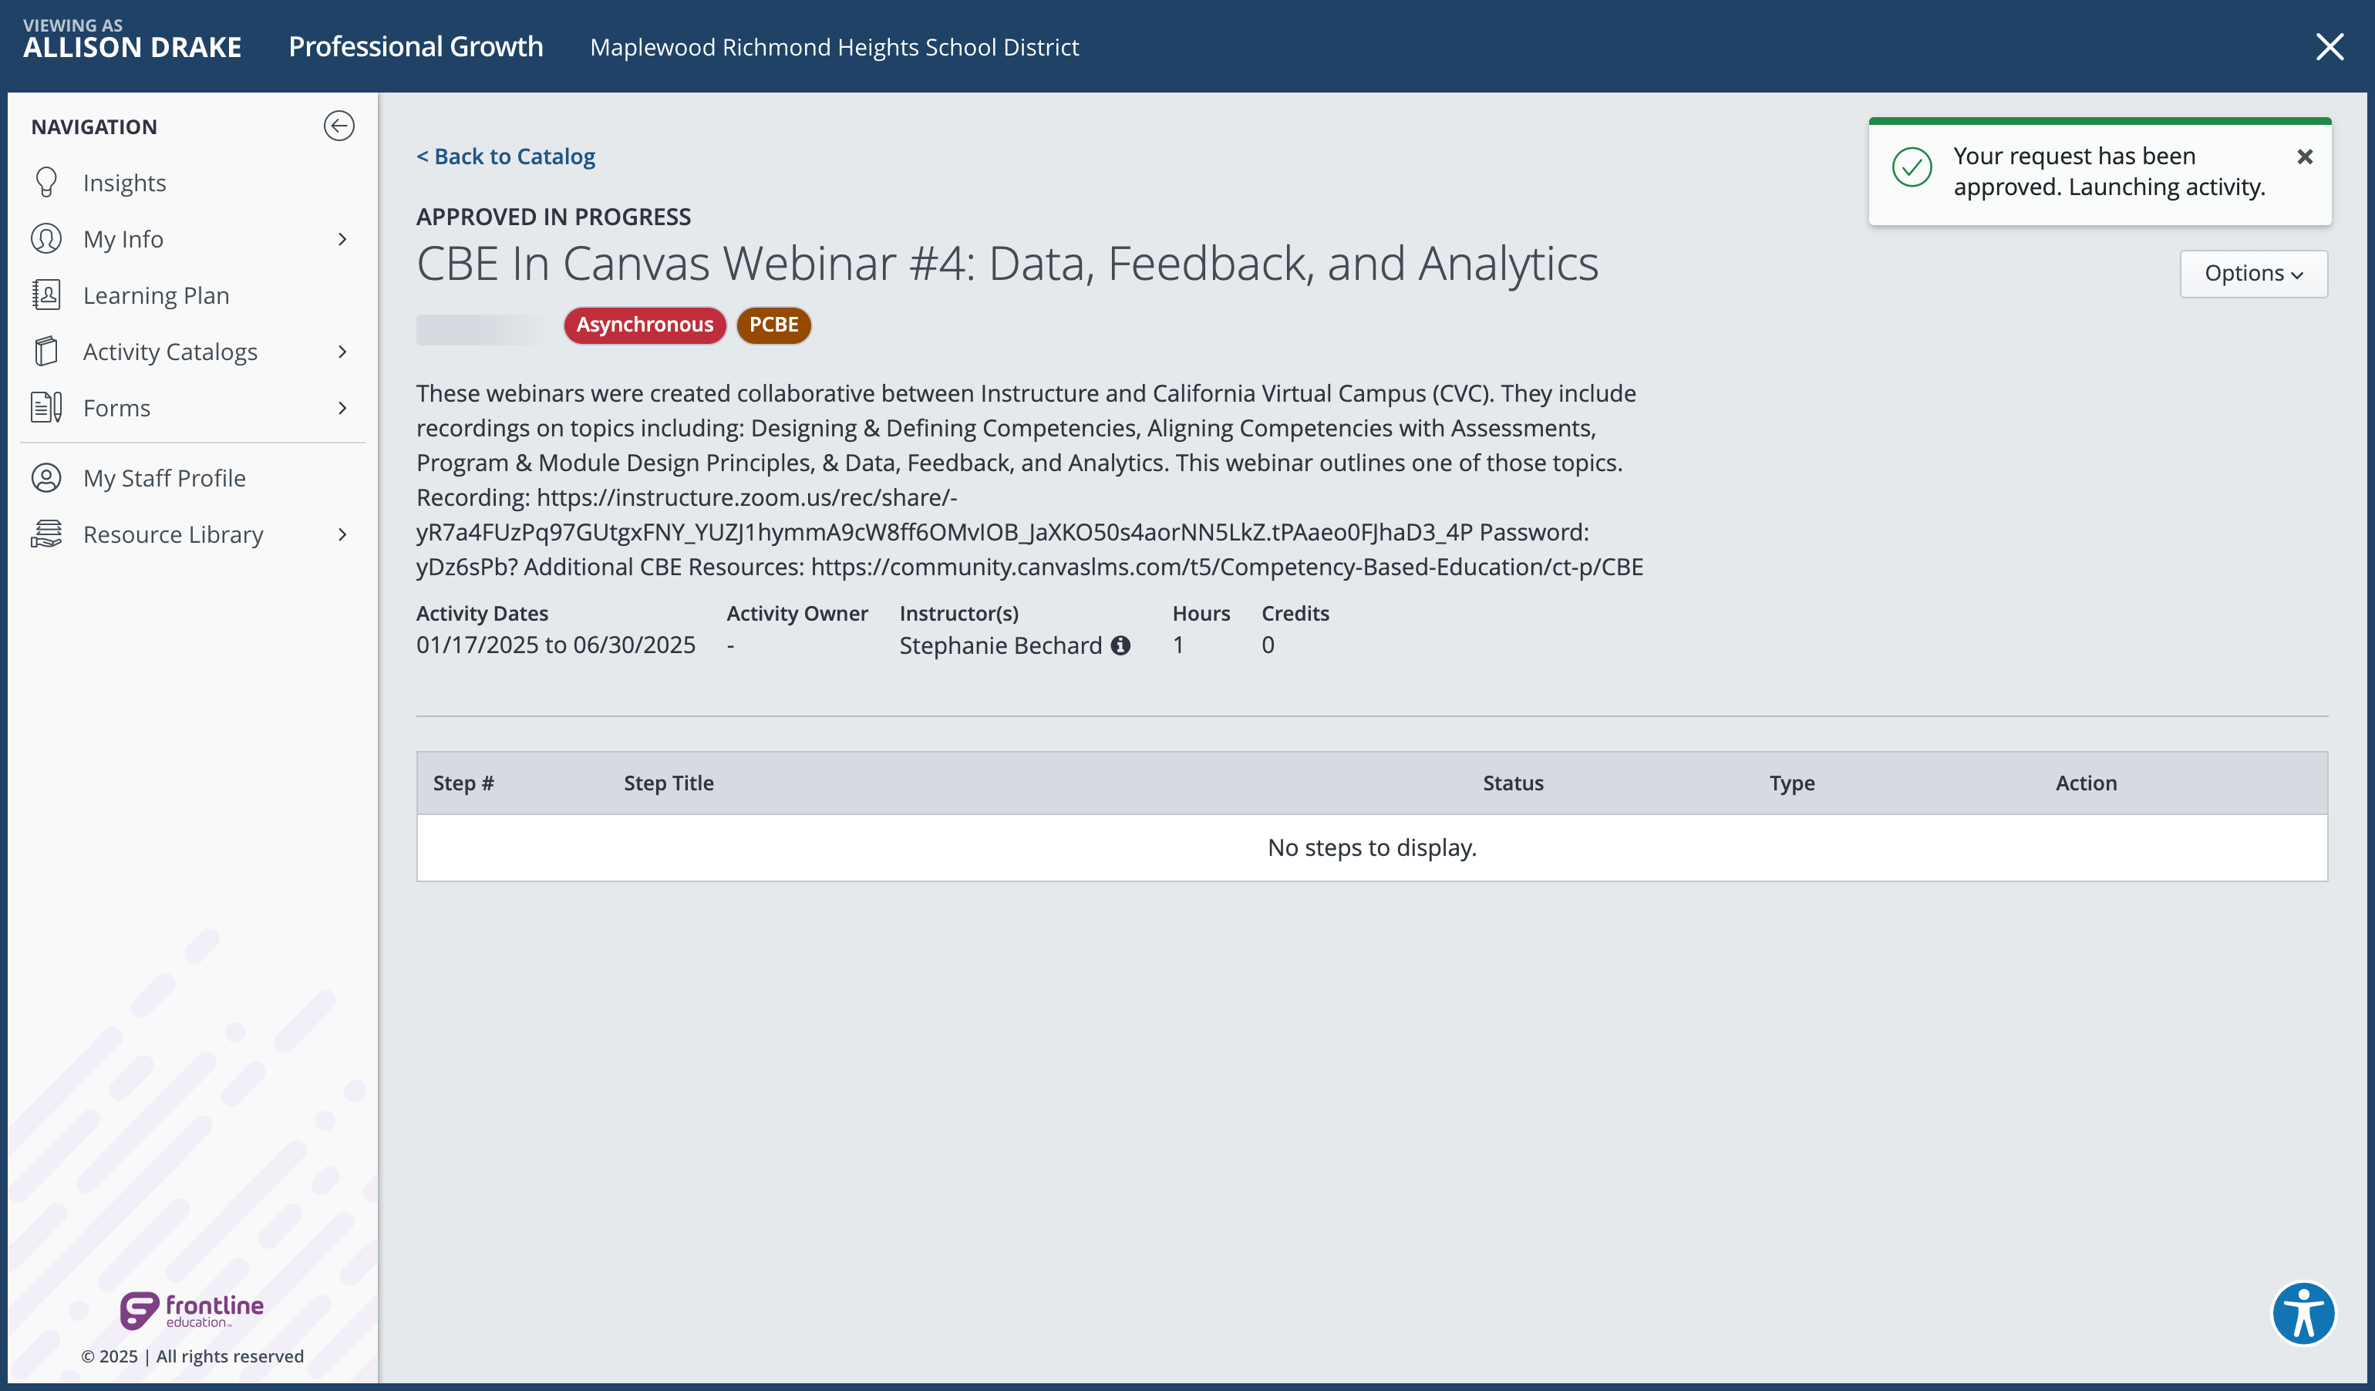
Task: Click the green success checkmark icon
Action: coord(1912,167)
